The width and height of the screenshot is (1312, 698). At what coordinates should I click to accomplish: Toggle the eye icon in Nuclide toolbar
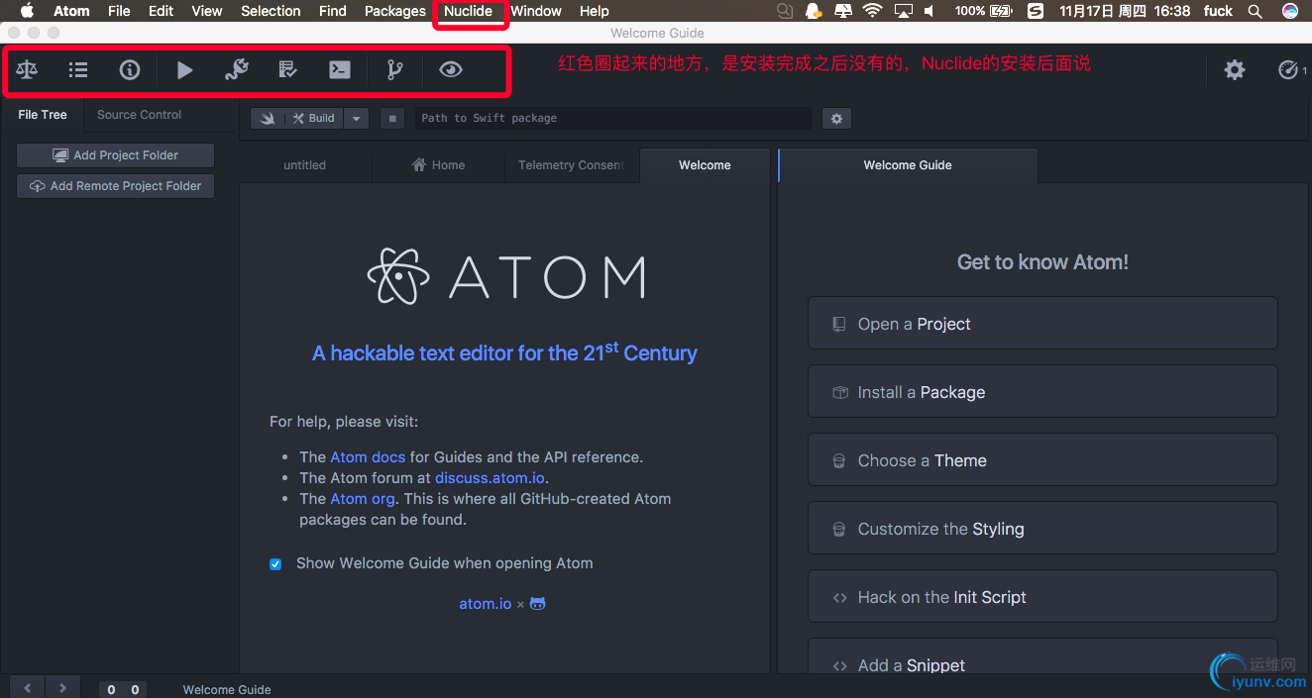[451, 70]
